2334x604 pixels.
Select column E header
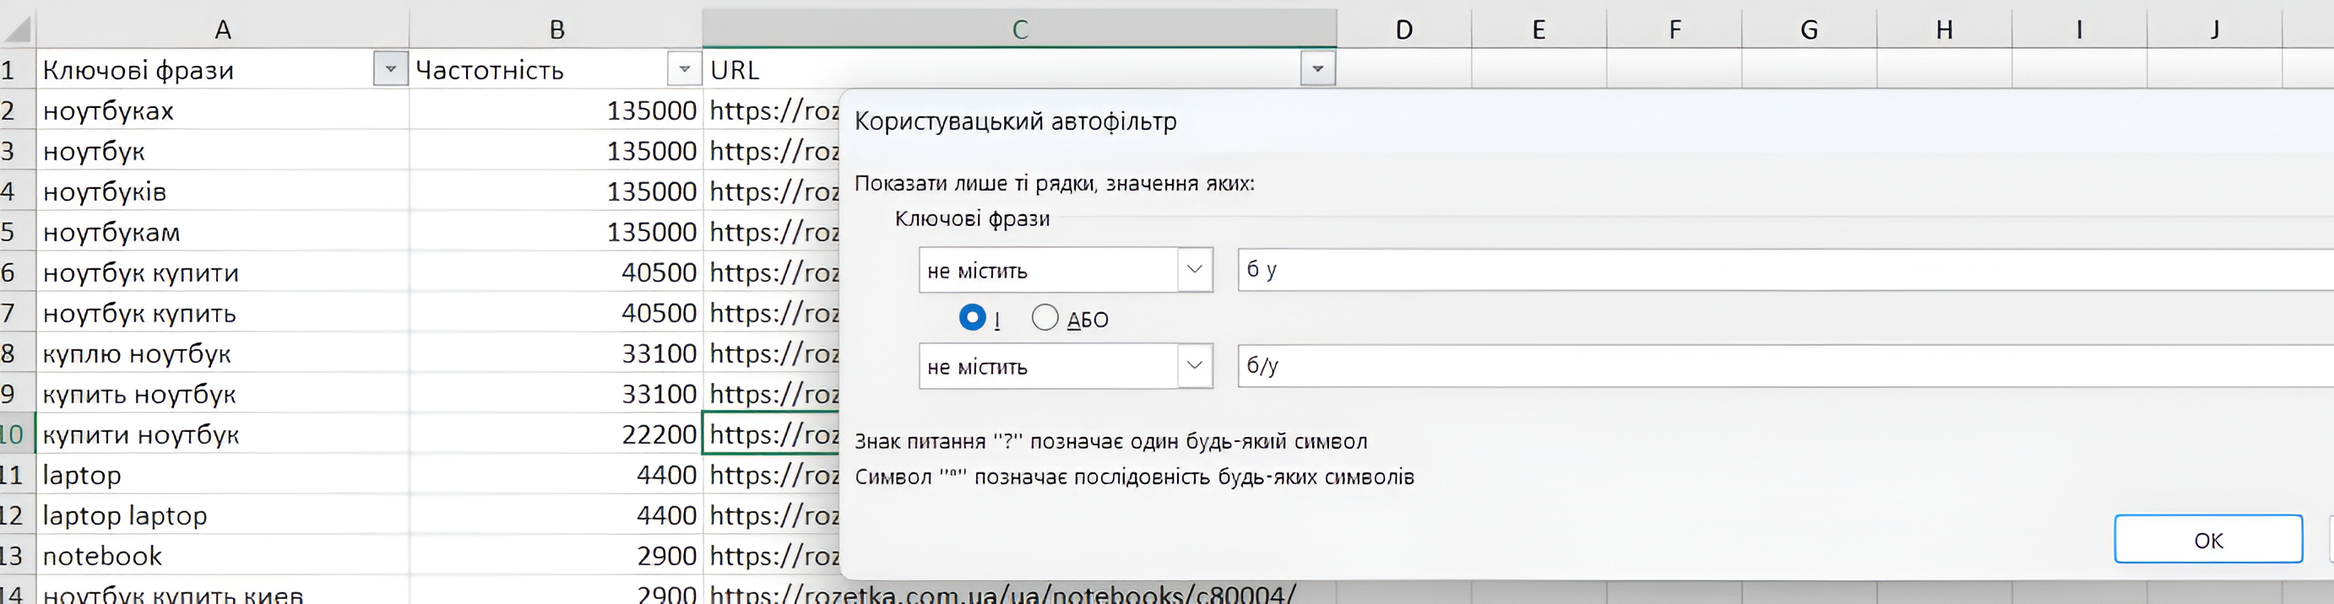click(1539, 29)
